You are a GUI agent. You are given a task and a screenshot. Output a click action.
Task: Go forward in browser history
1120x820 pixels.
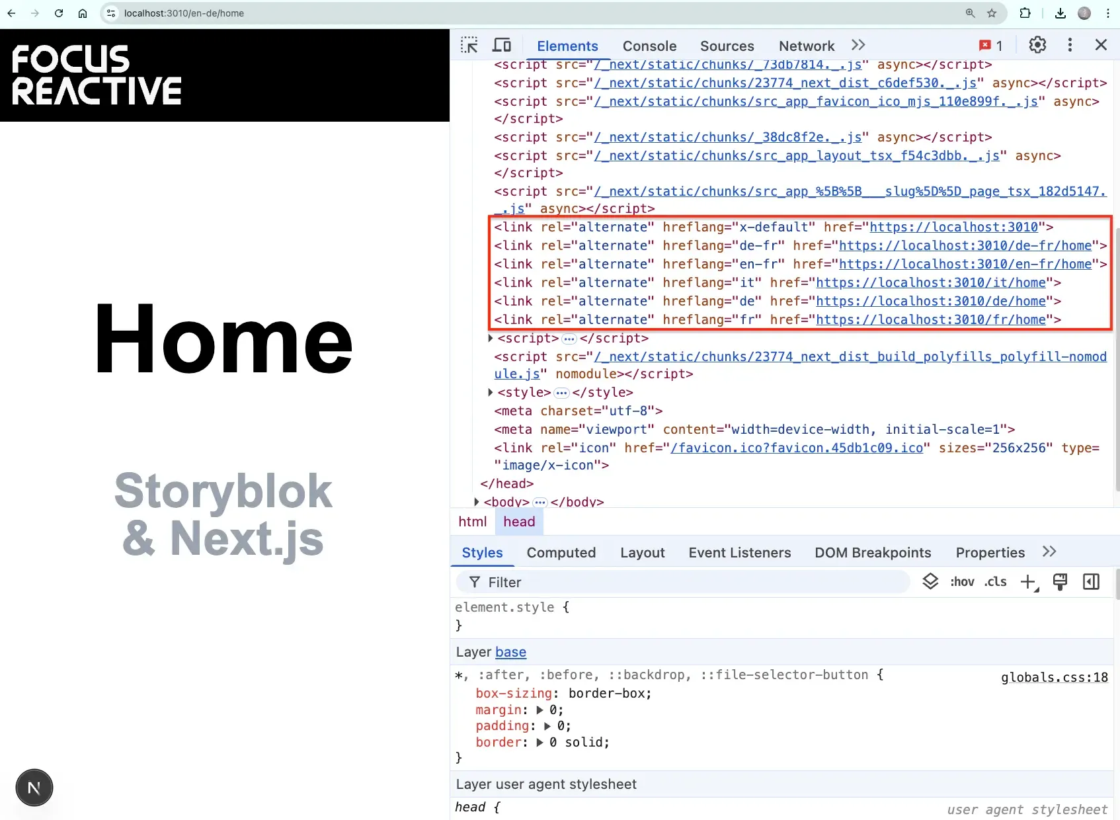pos(35,13)
